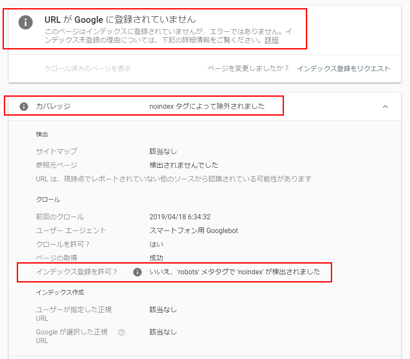
Task: Click the value '検出されませんでした'
Action: click(x=184, y=165)
